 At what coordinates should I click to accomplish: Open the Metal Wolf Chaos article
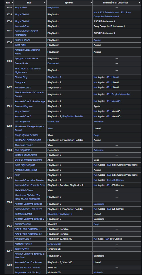point(24,190)
